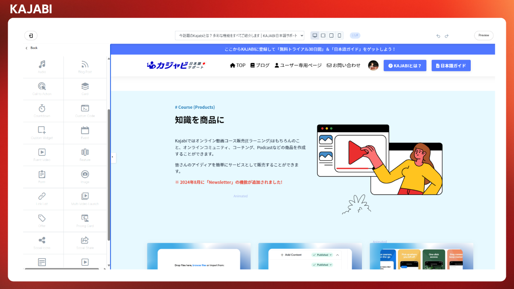The image size is (514, 289).
Task: Insert a Custom Widget block
Action: coord(42,133)
